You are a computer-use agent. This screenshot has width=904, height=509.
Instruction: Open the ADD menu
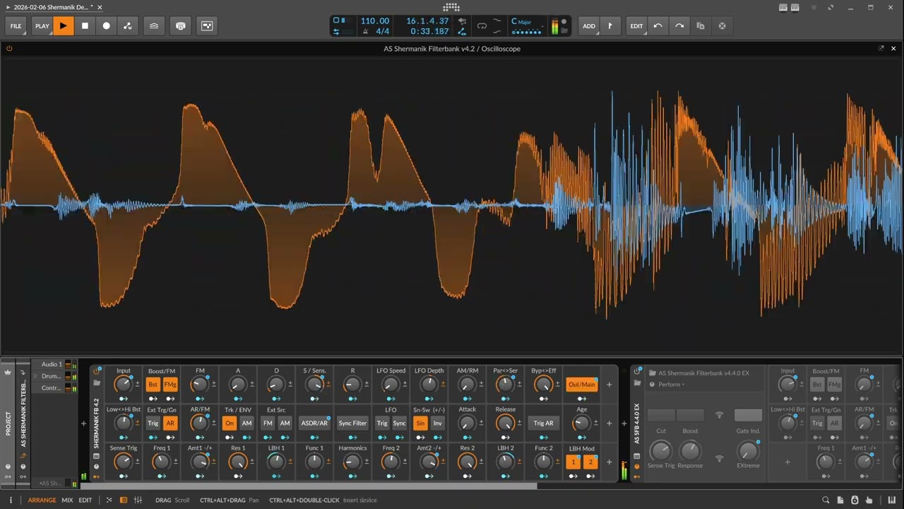click(x=589, y=26)
